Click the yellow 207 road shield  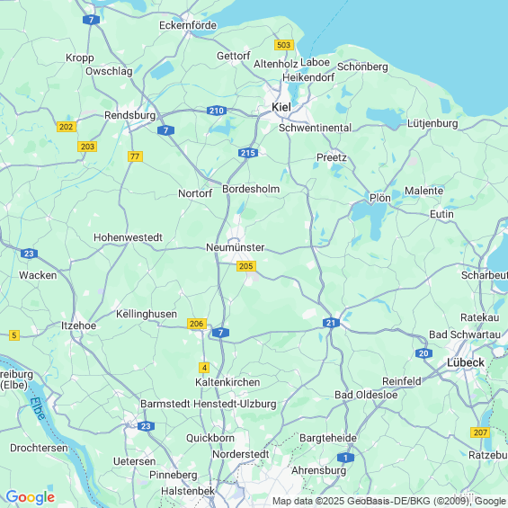coord(480,432)
